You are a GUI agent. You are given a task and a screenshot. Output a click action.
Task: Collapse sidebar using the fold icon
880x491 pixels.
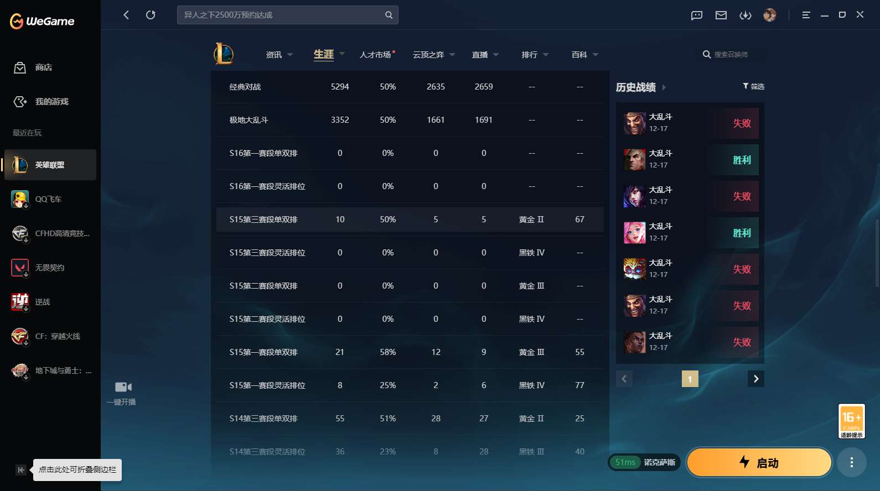[20, 470]
